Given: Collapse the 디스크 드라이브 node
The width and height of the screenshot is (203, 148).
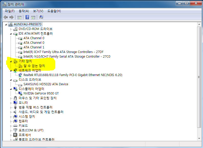Looking at the screenshot, I should point(11,80).
